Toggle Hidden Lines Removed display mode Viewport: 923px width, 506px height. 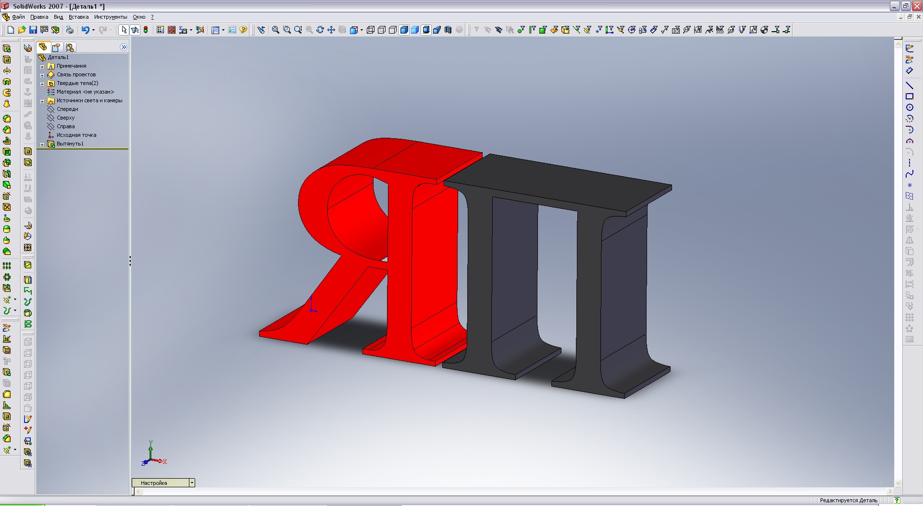coord(393,30)
